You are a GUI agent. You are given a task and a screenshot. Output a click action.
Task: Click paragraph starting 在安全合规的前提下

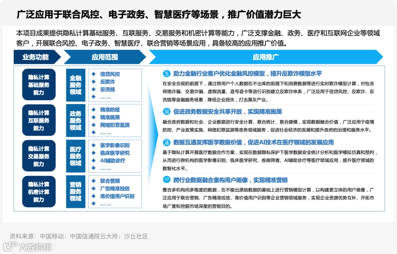(x=268, y=91)
